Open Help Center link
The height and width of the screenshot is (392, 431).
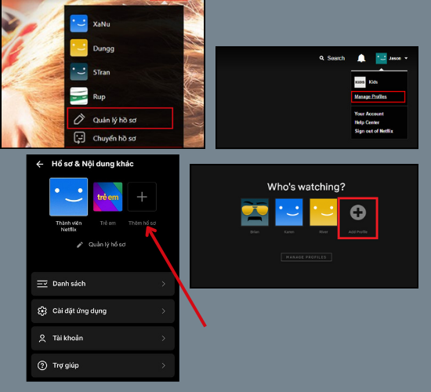[x=367, y=122]
